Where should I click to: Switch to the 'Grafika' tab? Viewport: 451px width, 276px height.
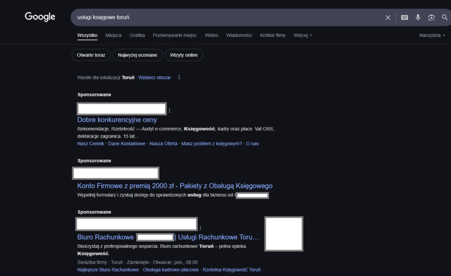coord(137,35)
